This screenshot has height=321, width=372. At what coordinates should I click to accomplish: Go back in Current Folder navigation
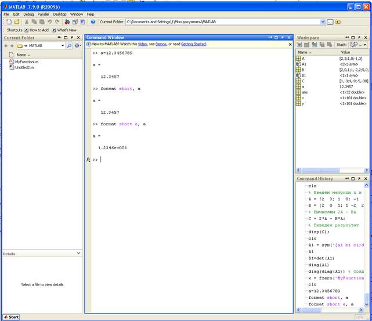tap(6, 45)
